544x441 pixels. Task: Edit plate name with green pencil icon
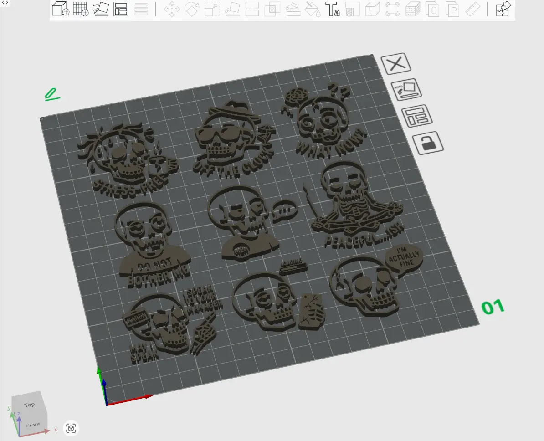52,94
